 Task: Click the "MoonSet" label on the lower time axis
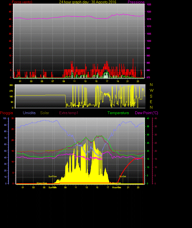117,187
